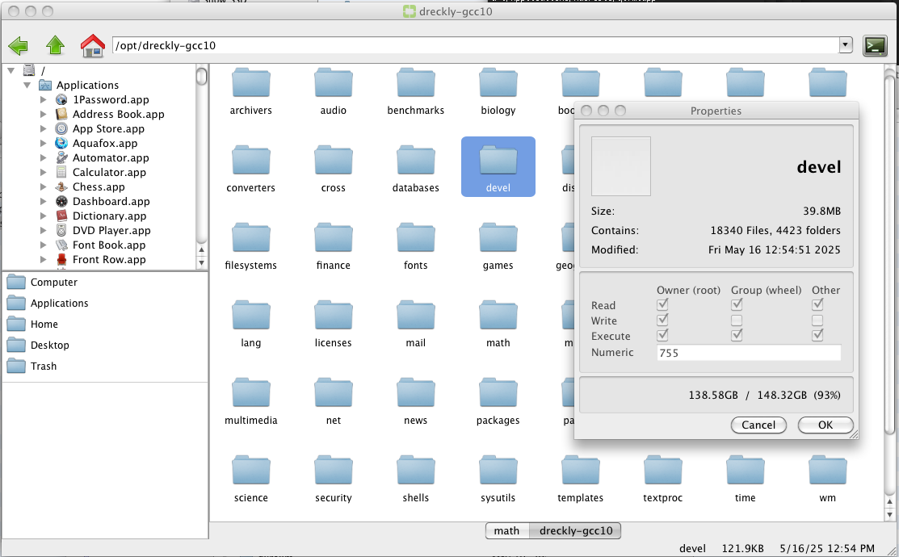Viewport: 899px width, 557px height.
Task: Select the security folder icon
Action: coord(334,471)
